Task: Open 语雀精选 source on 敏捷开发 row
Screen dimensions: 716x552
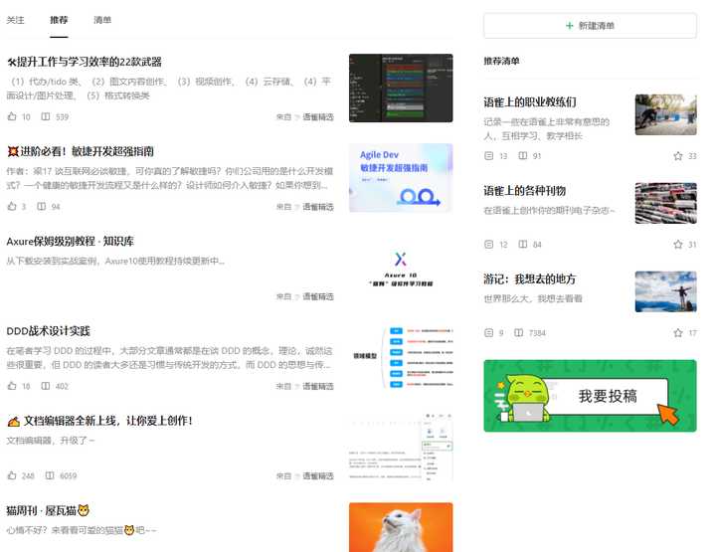Action: click(x=318, y=207)
